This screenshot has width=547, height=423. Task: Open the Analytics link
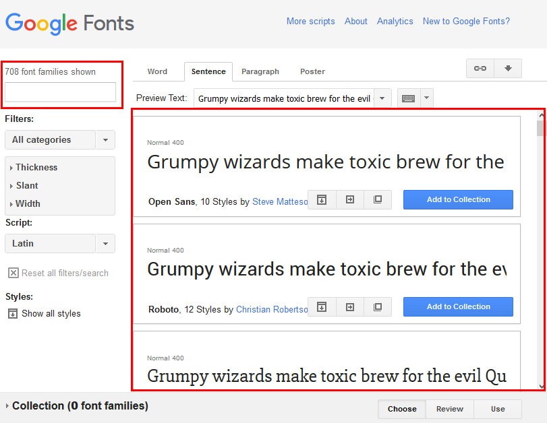click(x=395, y=22)
